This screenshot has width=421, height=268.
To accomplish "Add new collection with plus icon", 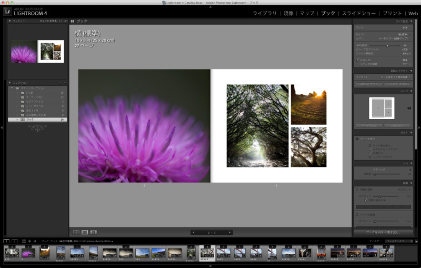I will 65,83.
